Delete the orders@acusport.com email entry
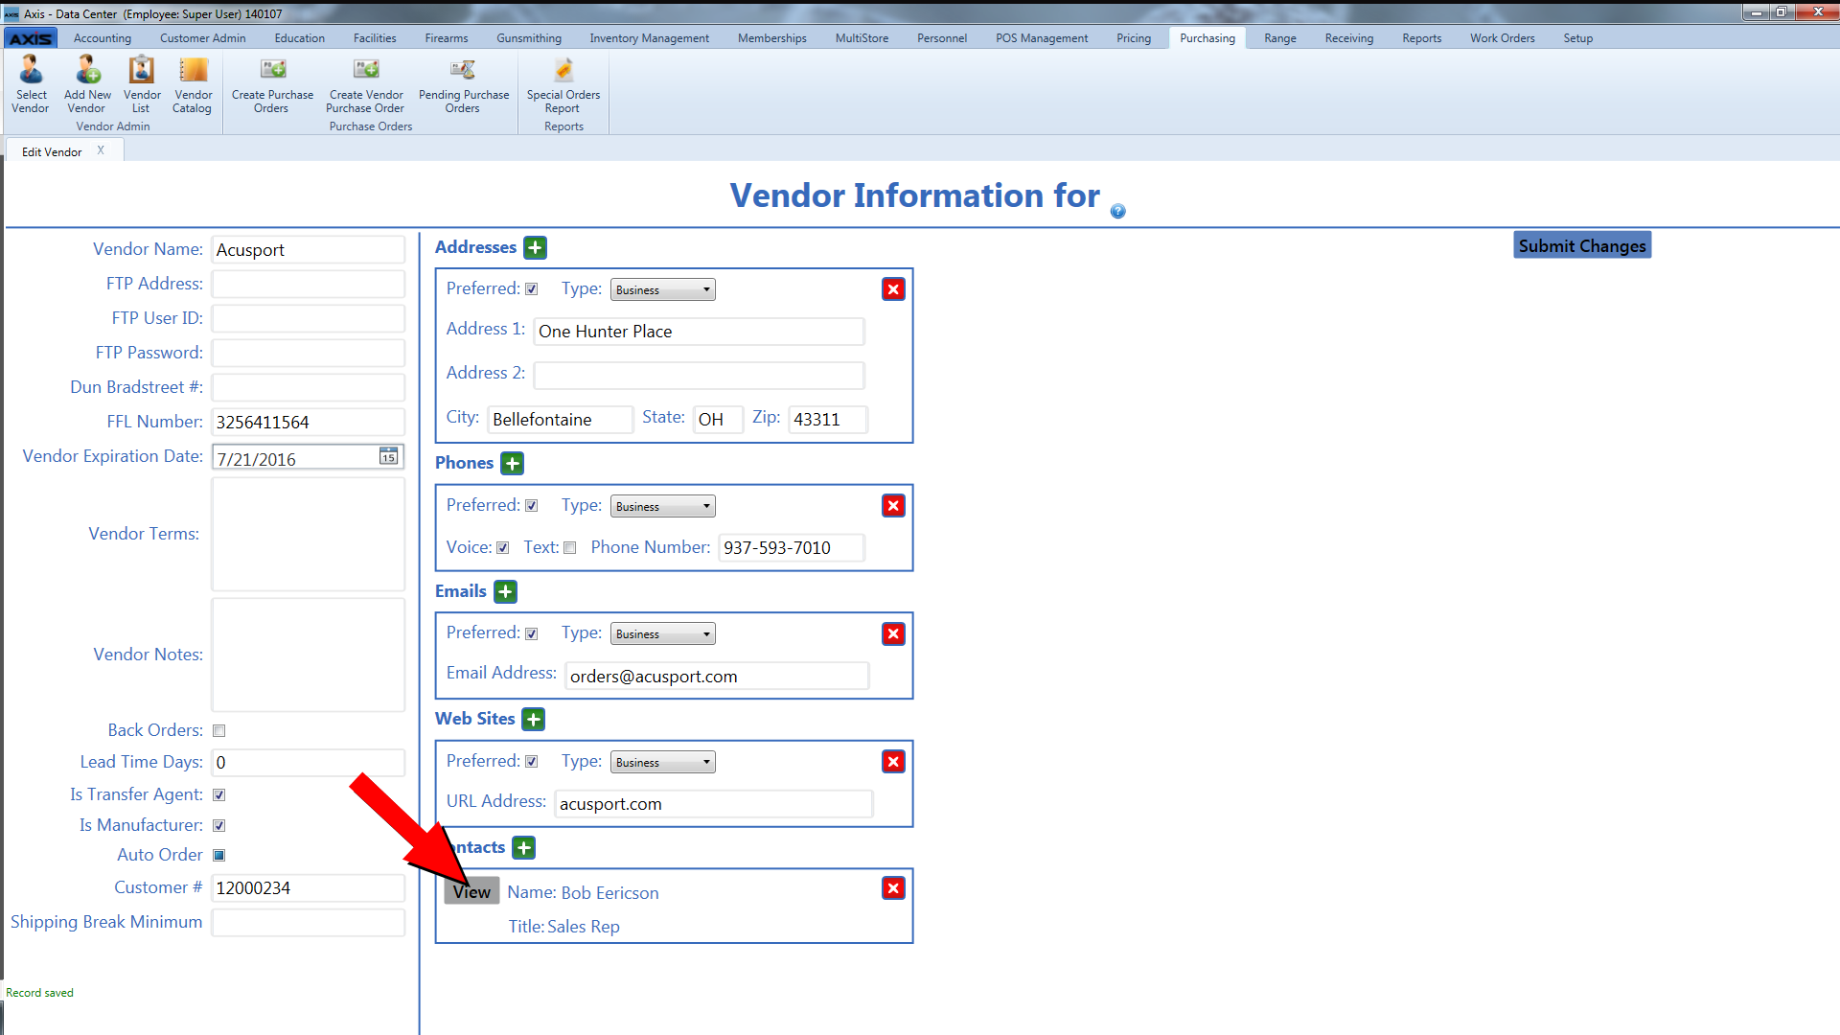Image resolution: width=1840 pixels, height=1035 pixels. [x=893, y=634]
